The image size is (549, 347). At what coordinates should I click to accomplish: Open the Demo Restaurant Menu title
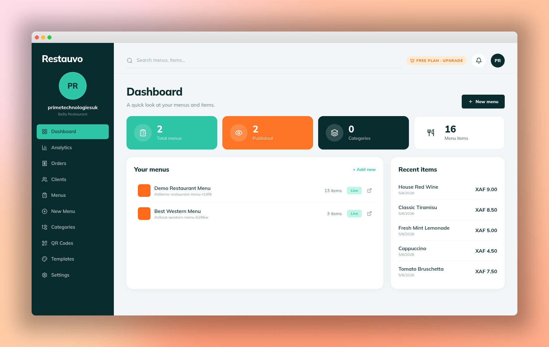click(182, 188)
